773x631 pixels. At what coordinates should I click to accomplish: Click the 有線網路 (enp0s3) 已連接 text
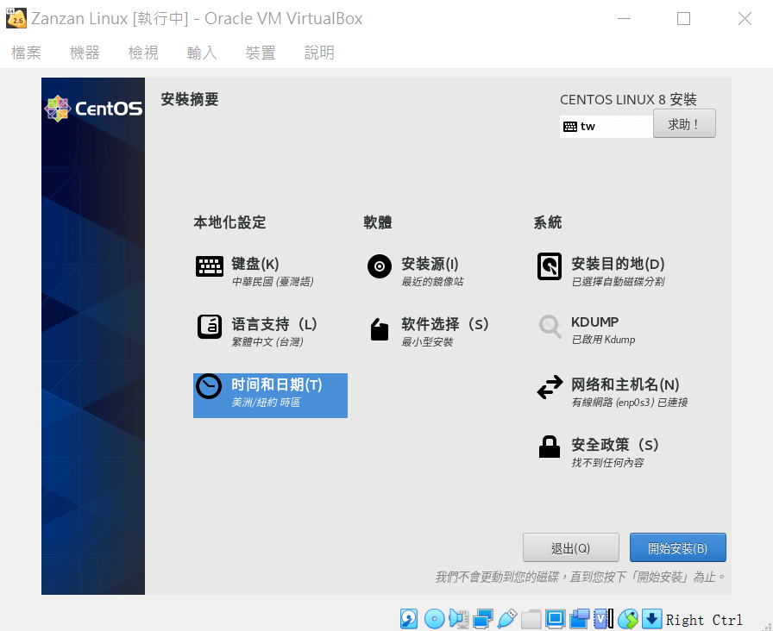(630, 403)
